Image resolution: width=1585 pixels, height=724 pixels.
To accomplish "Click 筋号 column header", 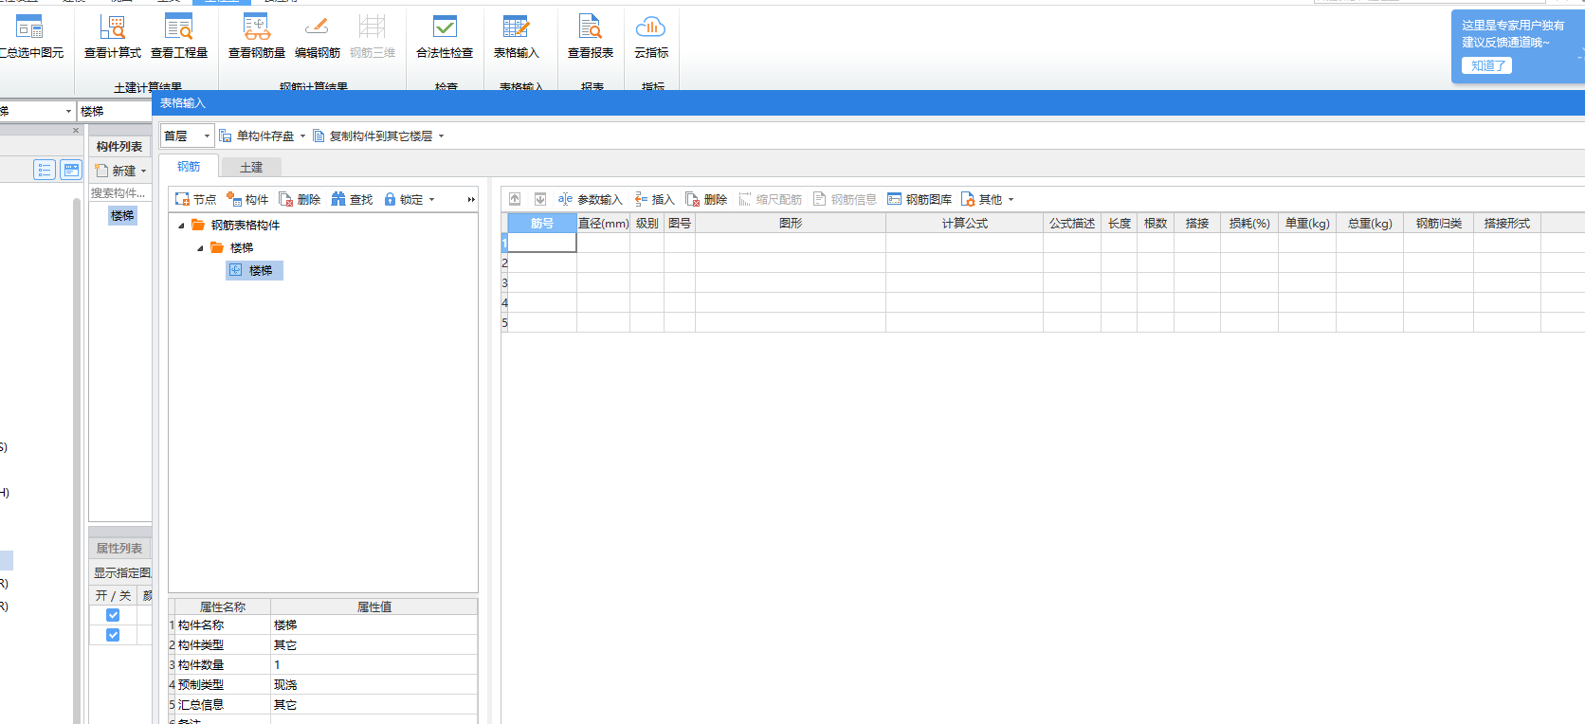I will click(542, 223).
